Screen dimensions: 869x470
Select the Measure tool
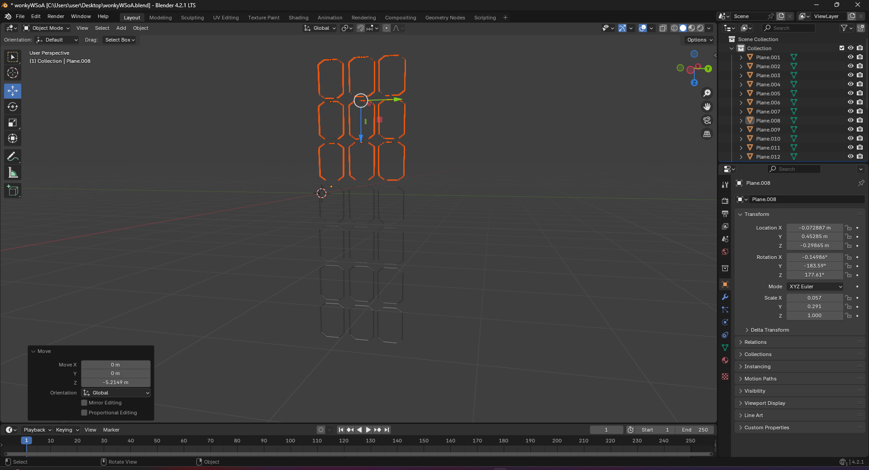pos(12,172)
